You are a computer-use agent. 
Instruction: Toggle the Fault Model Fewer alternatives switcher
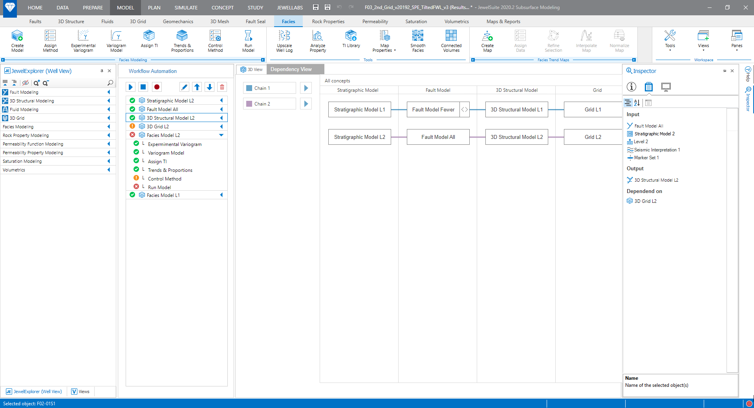465,109
